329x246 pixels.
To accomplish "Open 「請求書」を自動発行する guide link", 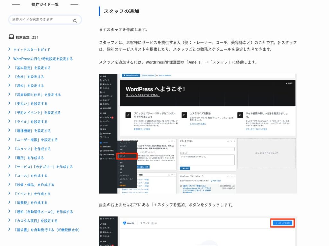I will [x=46, y=230].
